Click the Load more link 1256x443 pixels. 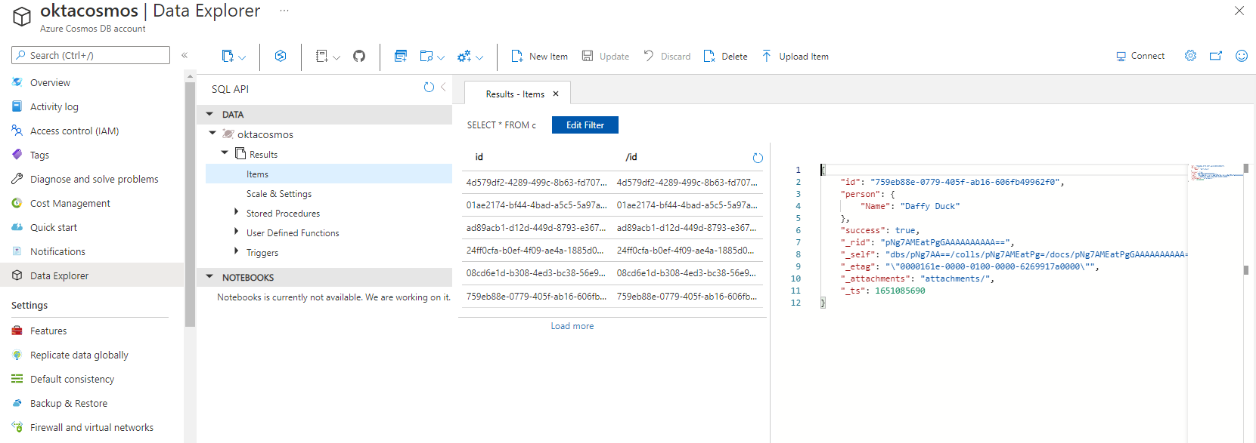(572, 326)
